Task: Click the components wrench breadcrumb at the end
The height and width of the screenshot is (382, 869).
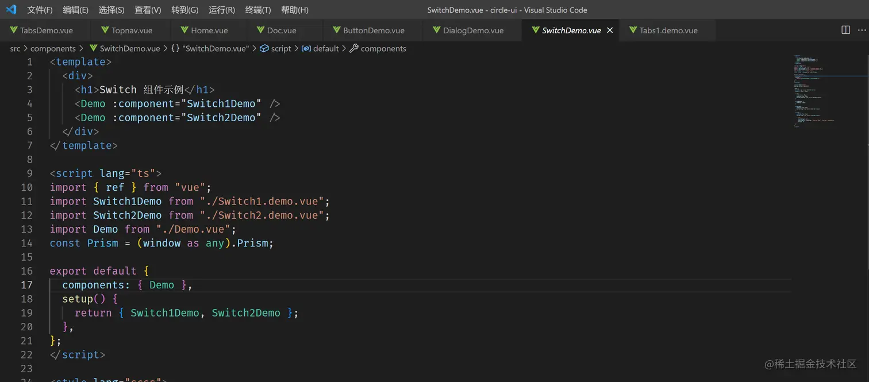Action: [x=383, y=49]
